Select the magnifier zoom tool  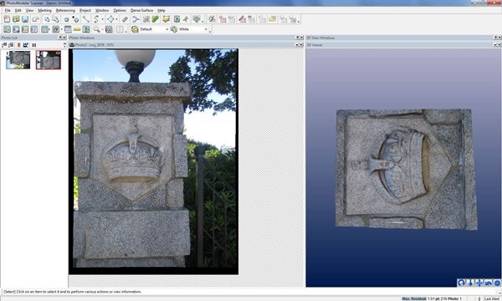(96, 29)
